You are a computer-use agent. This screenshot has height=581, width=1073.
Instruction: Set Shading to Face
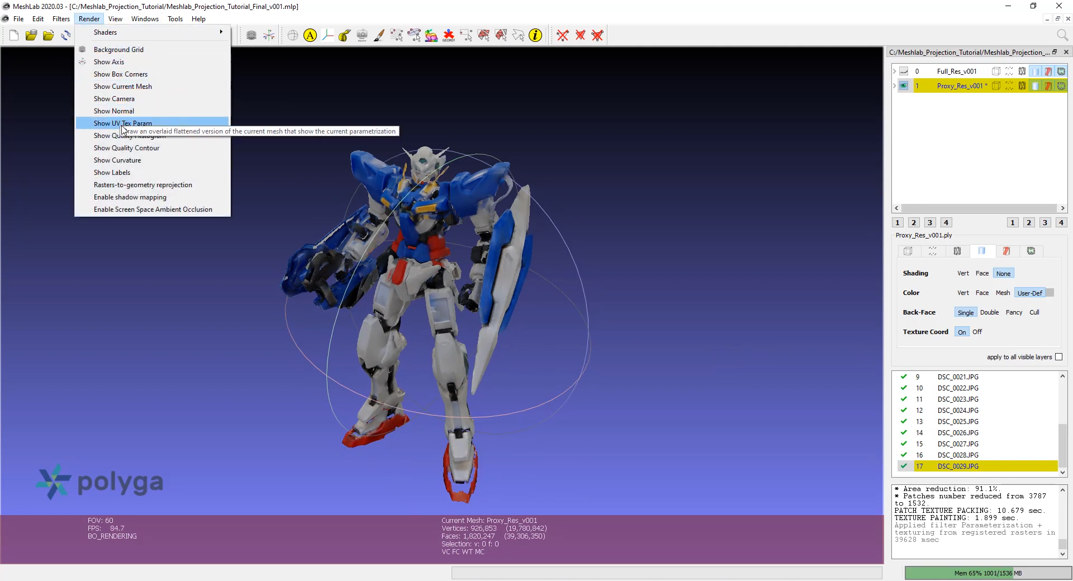point(982,273)
